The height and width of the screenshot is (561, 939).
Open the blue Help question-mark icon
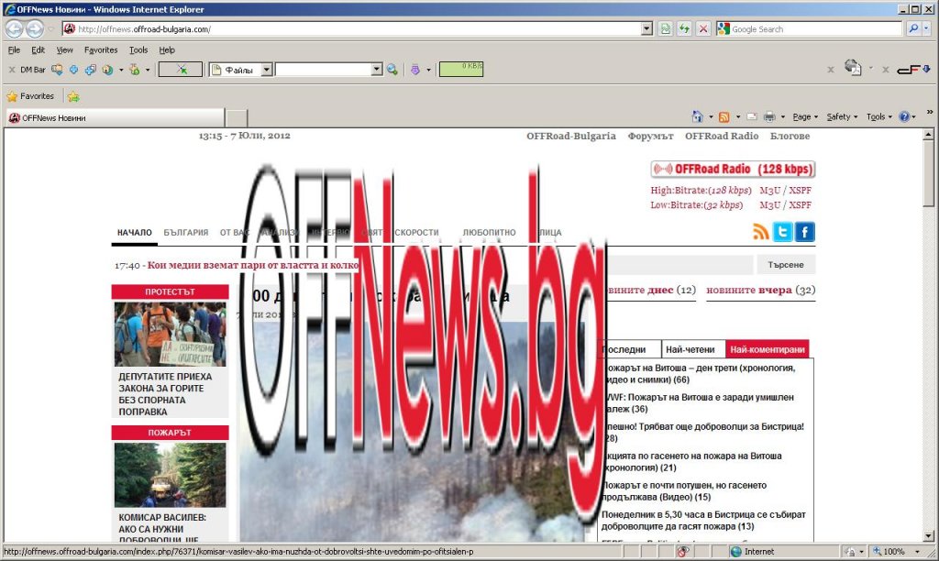tap(904, 116)
